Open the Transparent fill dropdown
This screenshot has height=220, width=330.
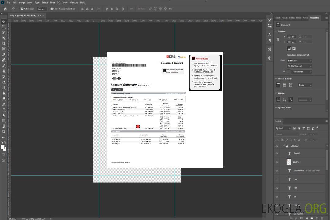[x=301, y=72]
